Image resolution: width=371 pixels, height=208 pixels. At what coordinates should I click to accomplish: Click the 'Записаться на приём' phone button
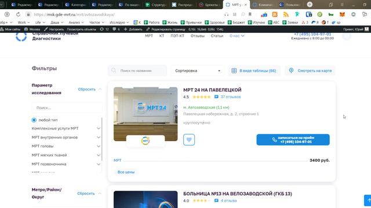click(x=293, y=140)
